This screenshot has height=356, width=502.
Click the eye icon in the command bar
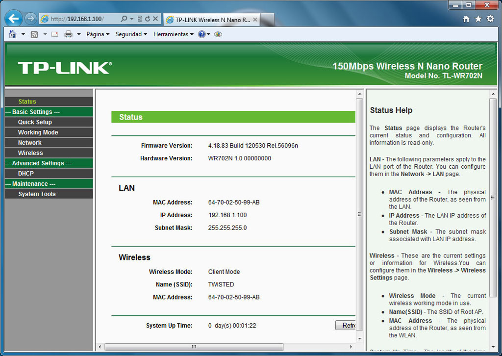tap(218, 34)
